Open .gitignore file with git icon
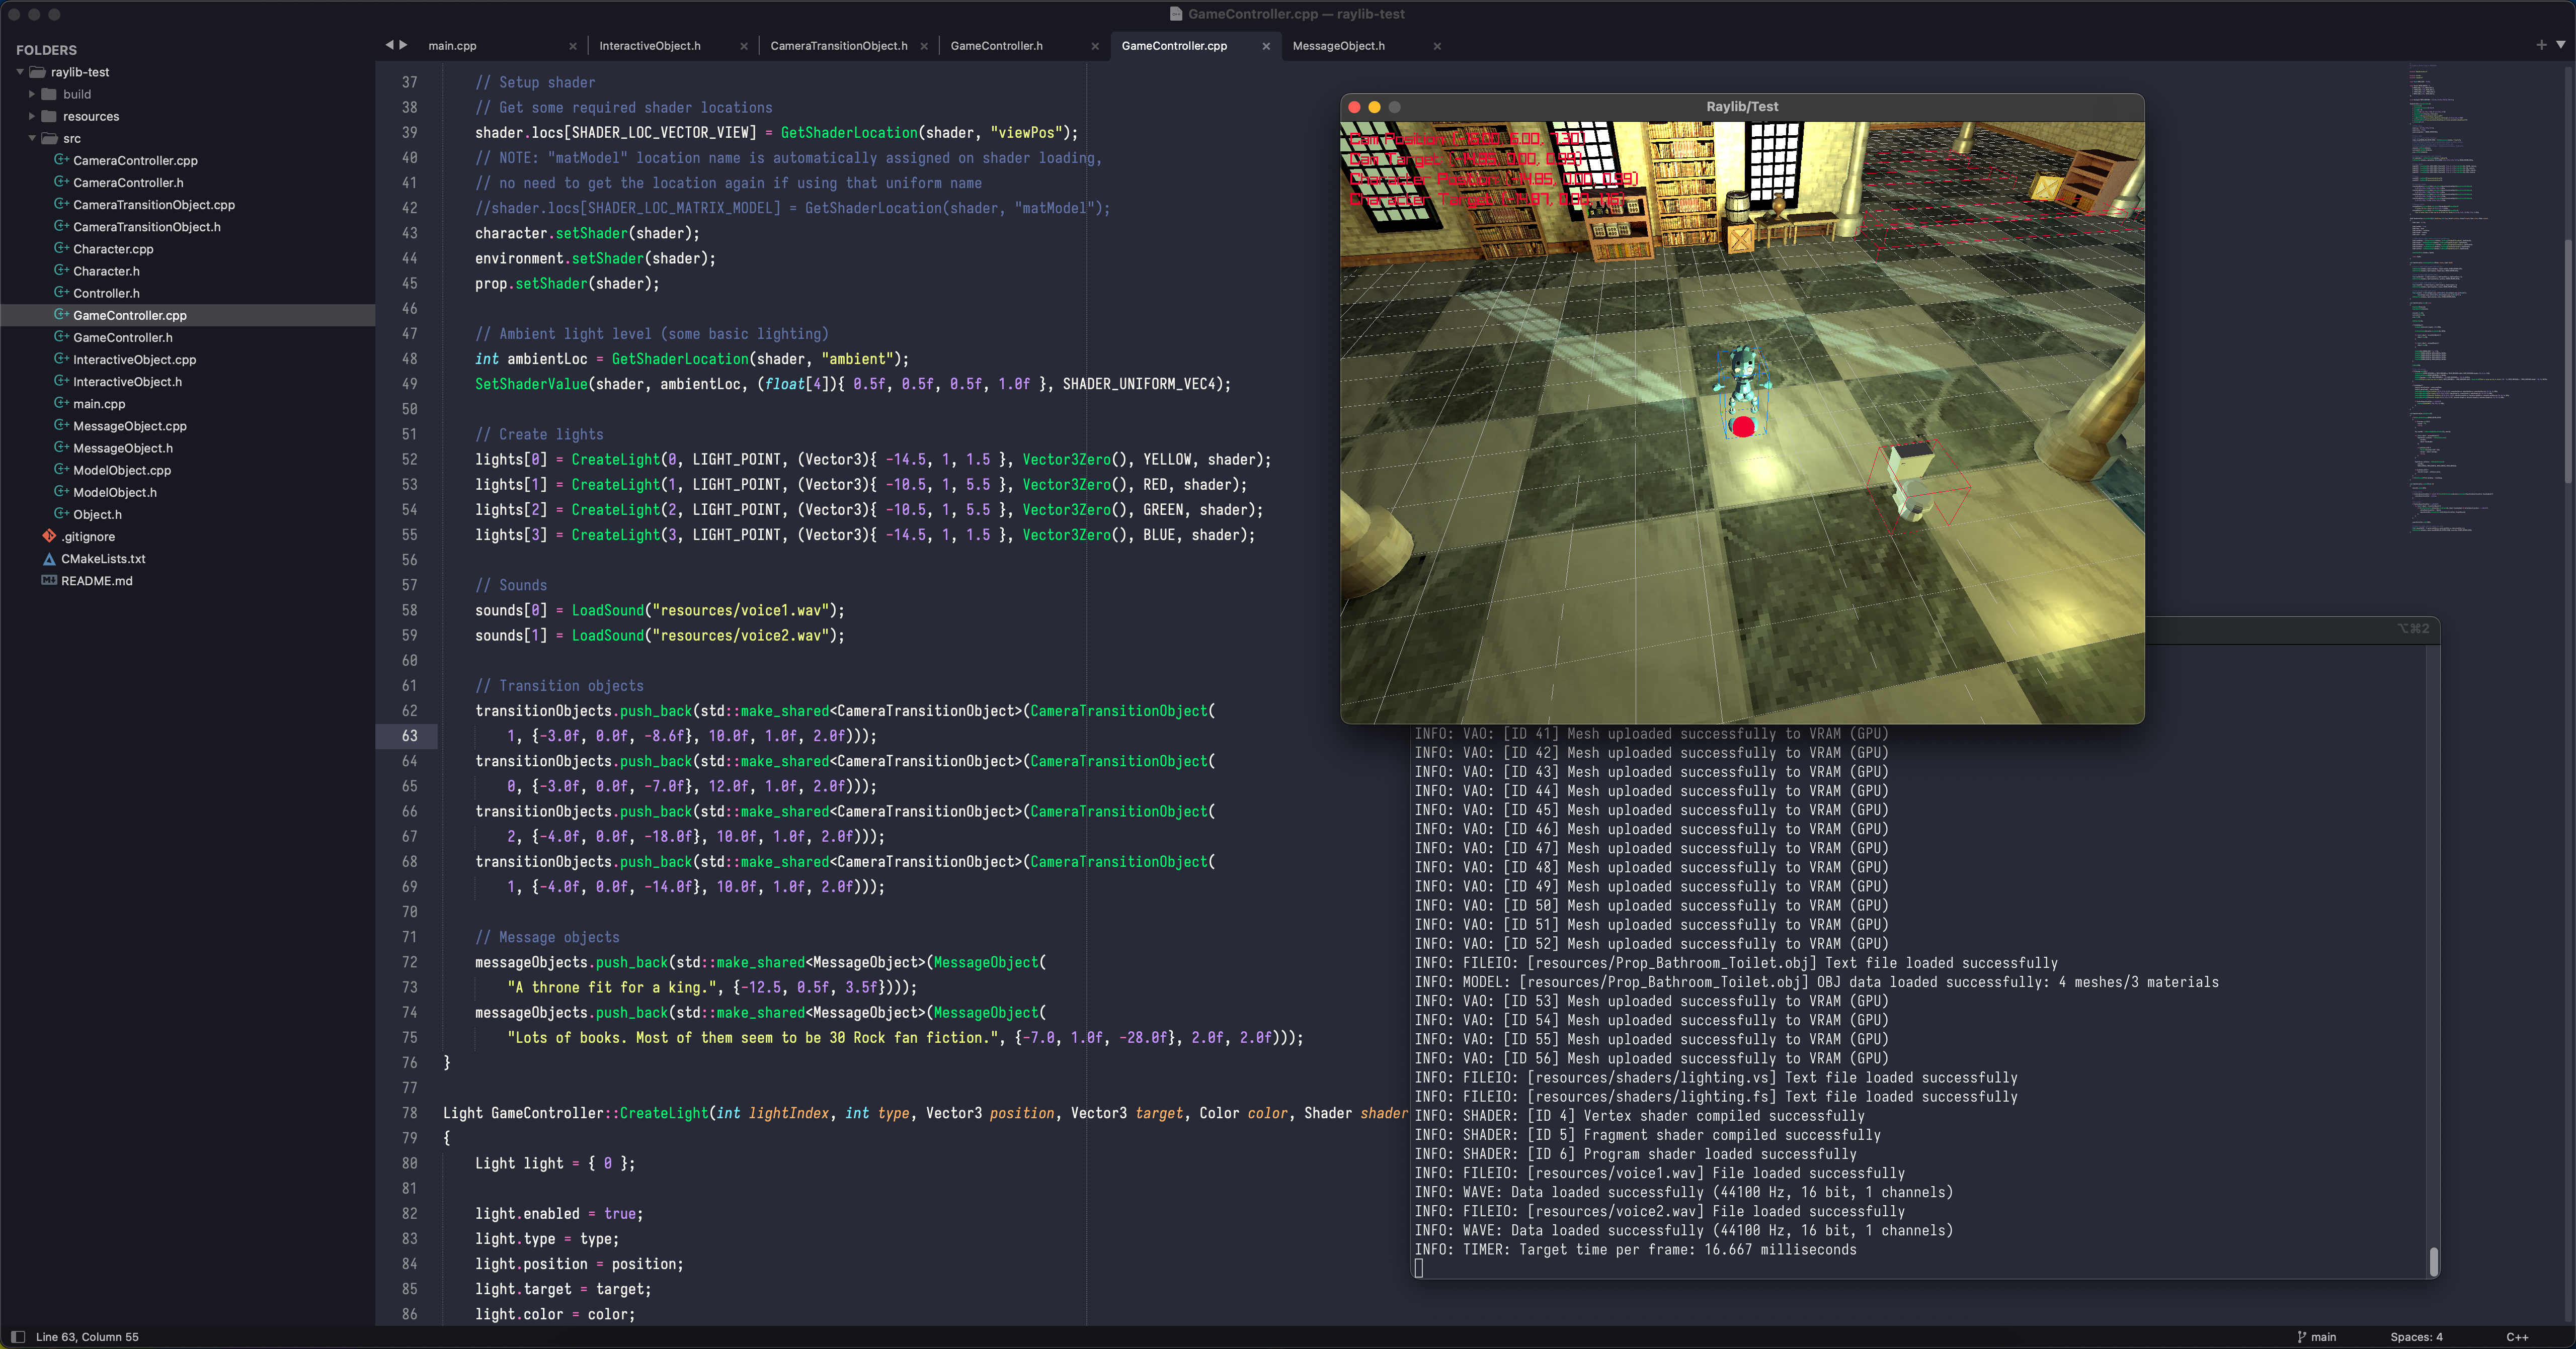The width and height of the screenshot is (2576, 1349). [x=88, y=536]
